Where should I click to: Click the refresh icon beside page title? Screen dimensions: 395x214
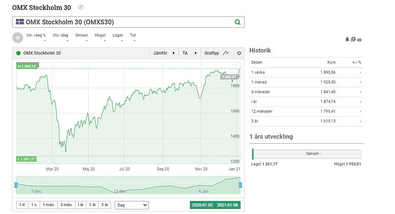pyautogui.click(x=81, y=7)
